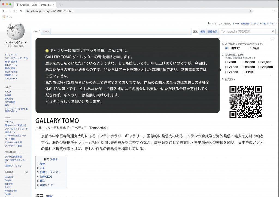Image resolution: width=279 pixels, height=197 pixels.
Task: Switch to the Español language version
Action: click(x=9, y=184)
